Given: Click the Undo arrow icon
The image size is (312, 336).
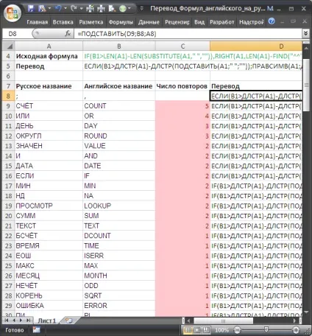Looking at the screenshot, I should tap(58, 9).
